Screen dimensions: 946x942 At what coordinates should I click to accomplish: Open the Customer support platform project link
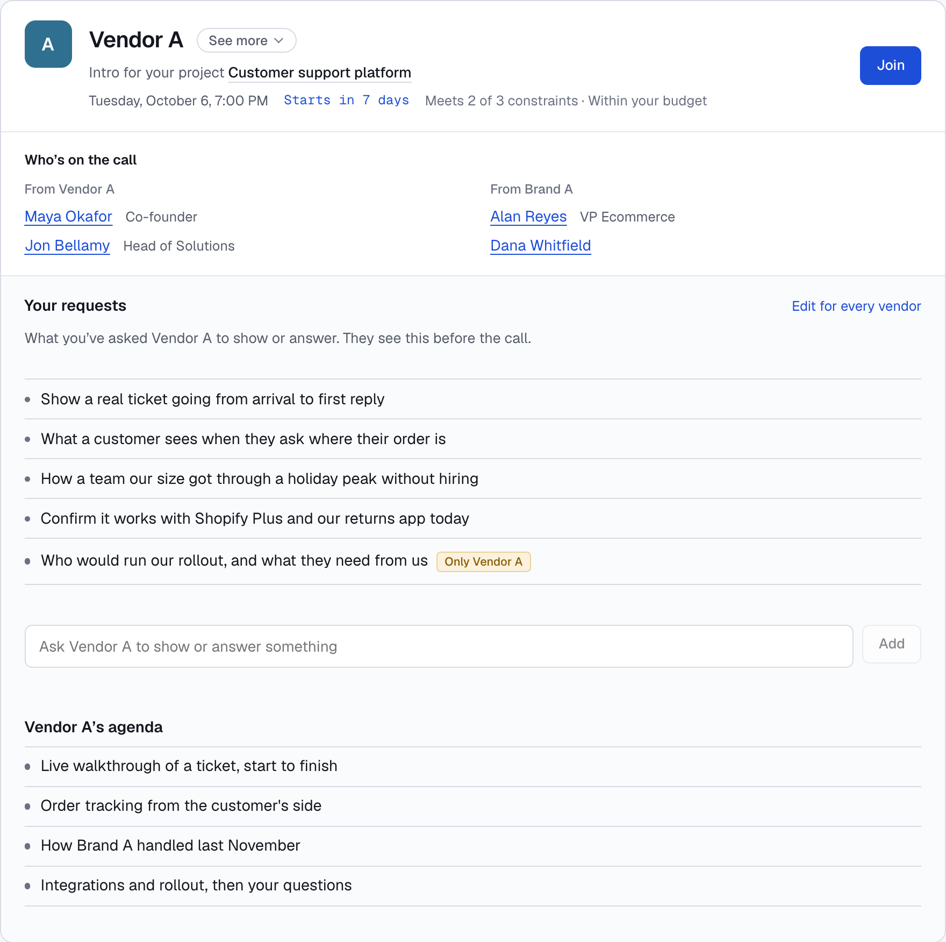click(320, 73)
